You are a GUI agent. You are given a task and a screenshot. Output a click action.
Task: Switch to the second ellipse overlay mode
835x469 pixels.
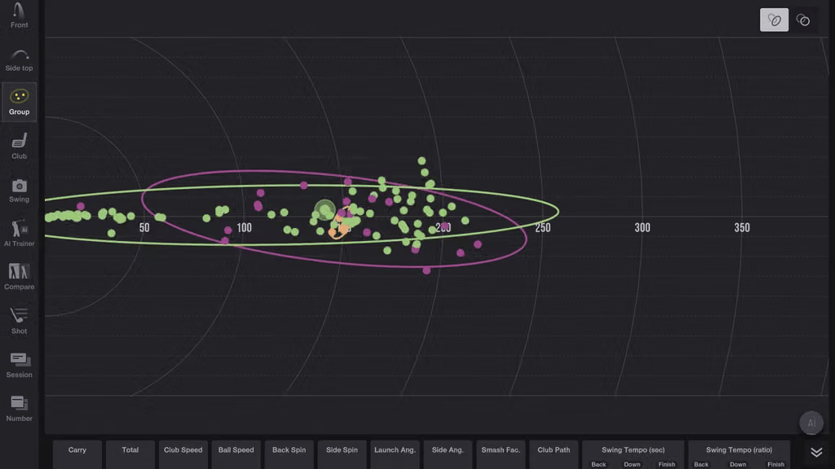(802, 20)
